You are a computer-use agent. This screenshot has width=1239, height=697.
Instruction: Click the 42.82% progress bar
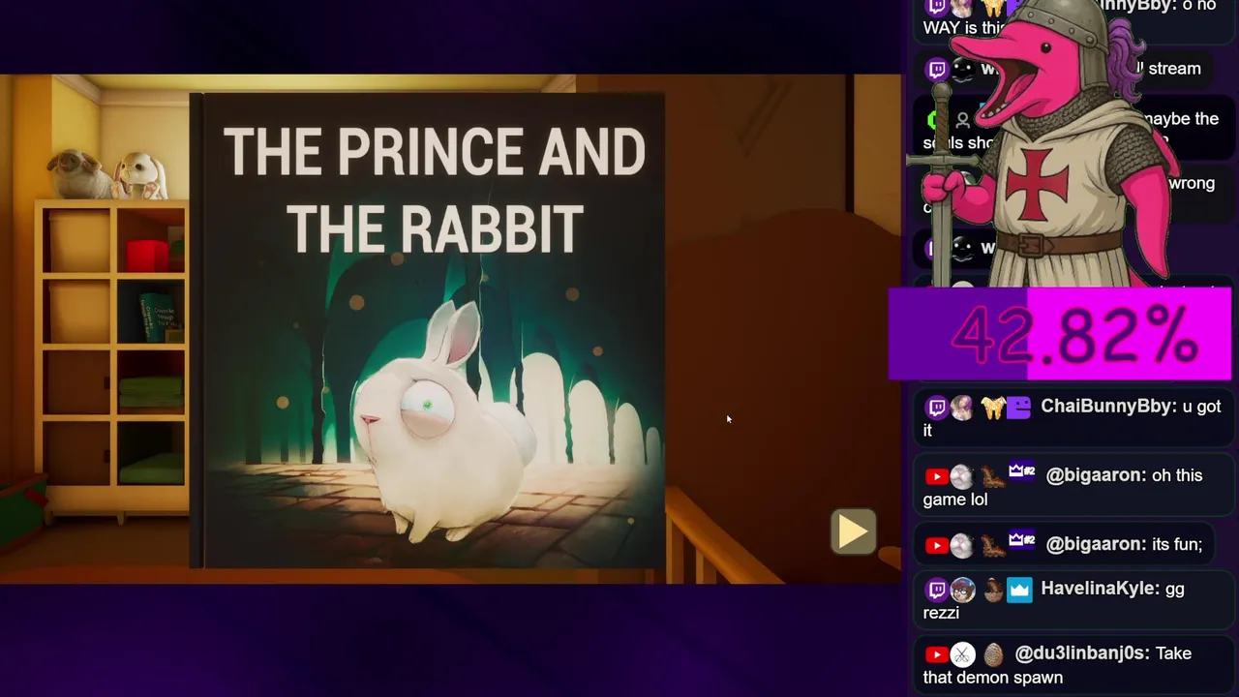[x=1059, y=335]
